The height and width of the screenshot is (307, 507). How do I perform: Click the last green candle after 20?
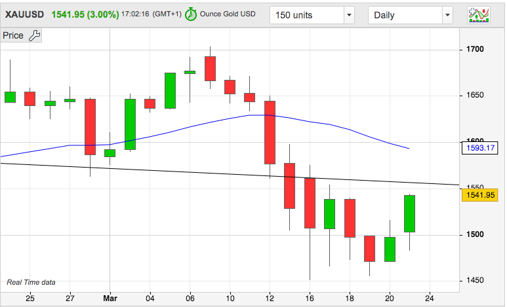[410, 213]
